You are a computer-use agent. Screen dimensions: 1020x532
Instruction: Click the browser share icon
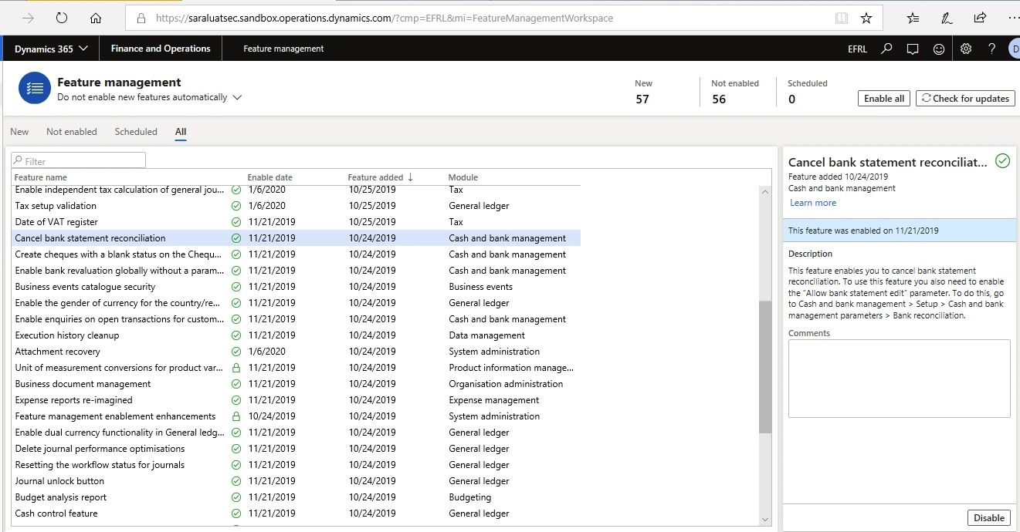point(980,18)
